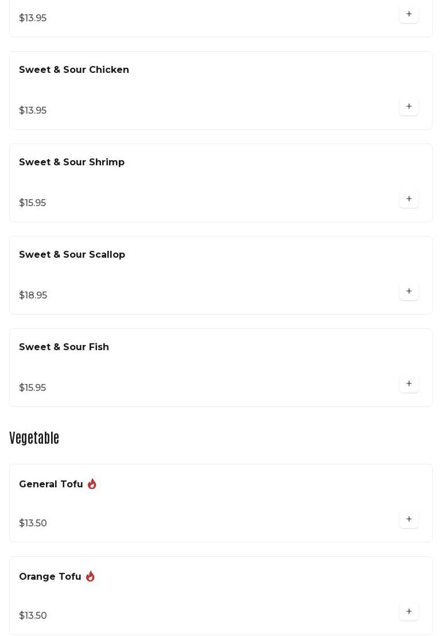Open Sweet & Sour Shrimp item details
This screenshot has width=442, height=636.
pyautogui.click(x=72, y=162)
